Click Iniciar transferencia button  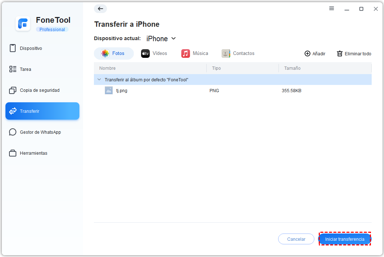pos(344,239)
